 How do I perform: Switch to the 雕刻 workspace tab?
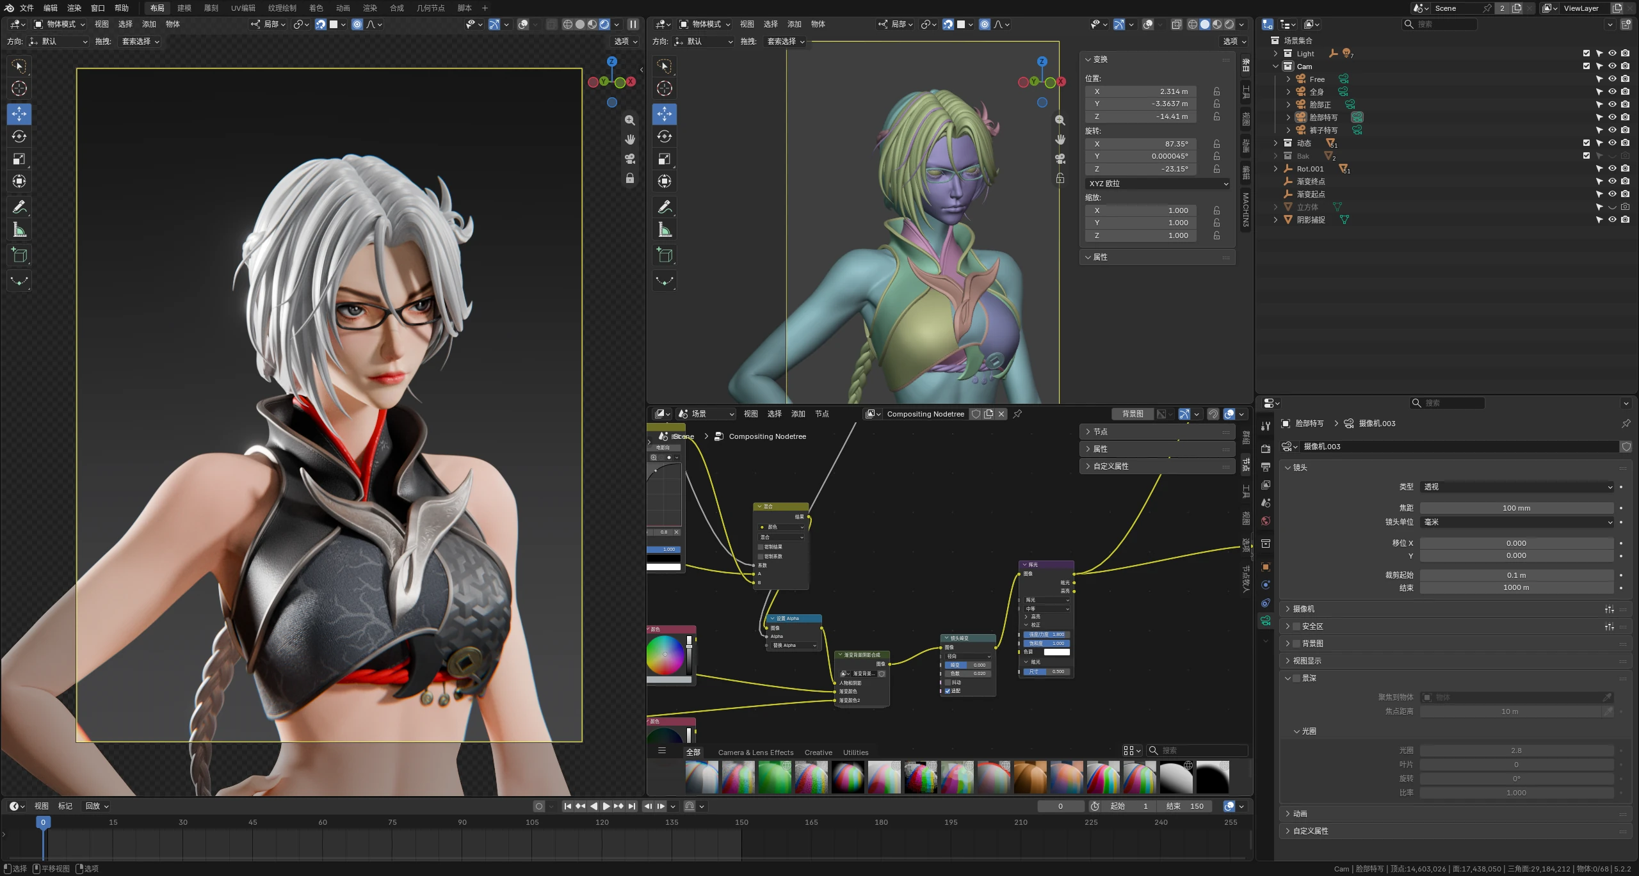(211, 8)
